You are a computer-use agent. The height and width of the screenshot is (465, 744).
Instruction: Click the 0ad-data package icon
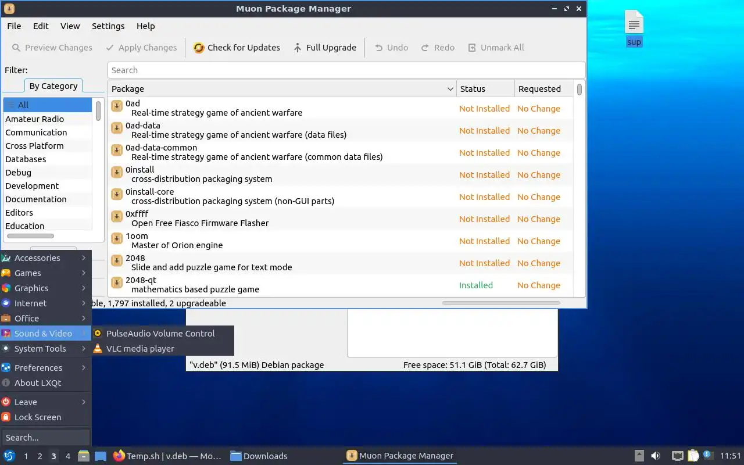click(x=116, y=127)
